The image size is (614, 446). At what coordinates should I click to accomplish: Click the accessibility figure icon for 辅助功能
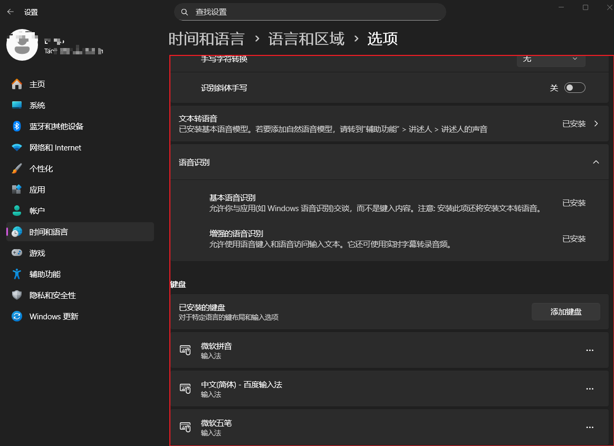pos(17,274)
